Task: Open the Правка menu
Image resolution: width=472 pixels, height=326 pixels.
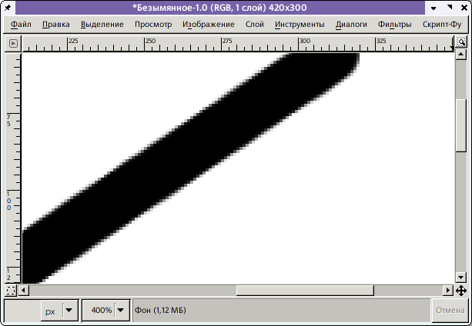Action: click(56, 24)
